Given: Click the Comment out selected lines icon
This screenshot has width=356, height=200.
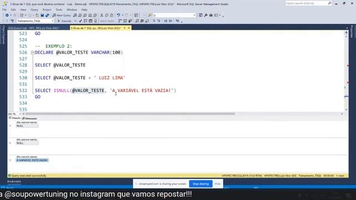Looking at the screenshot, I should coord(154,21).
